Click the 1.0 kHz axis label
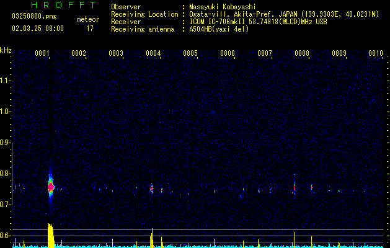 click(x=5, y=112)
